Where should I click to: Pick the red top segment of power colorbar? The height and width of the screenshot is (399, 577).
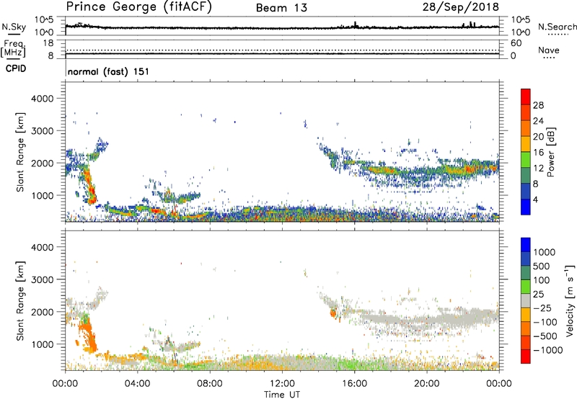click(x=526, y=97)
